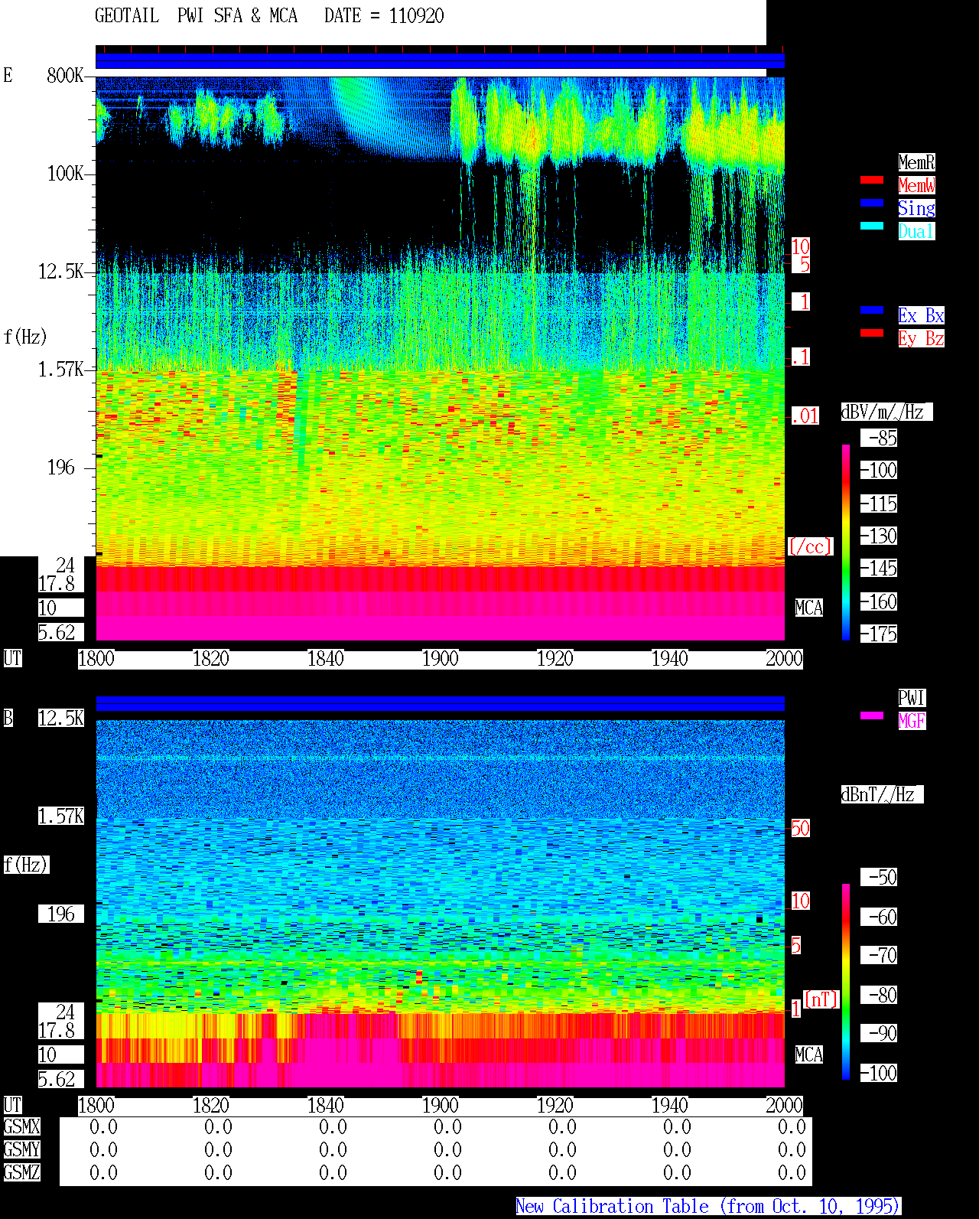
Task: Click the red Ey Bz legend label
Action: [921, 338]
